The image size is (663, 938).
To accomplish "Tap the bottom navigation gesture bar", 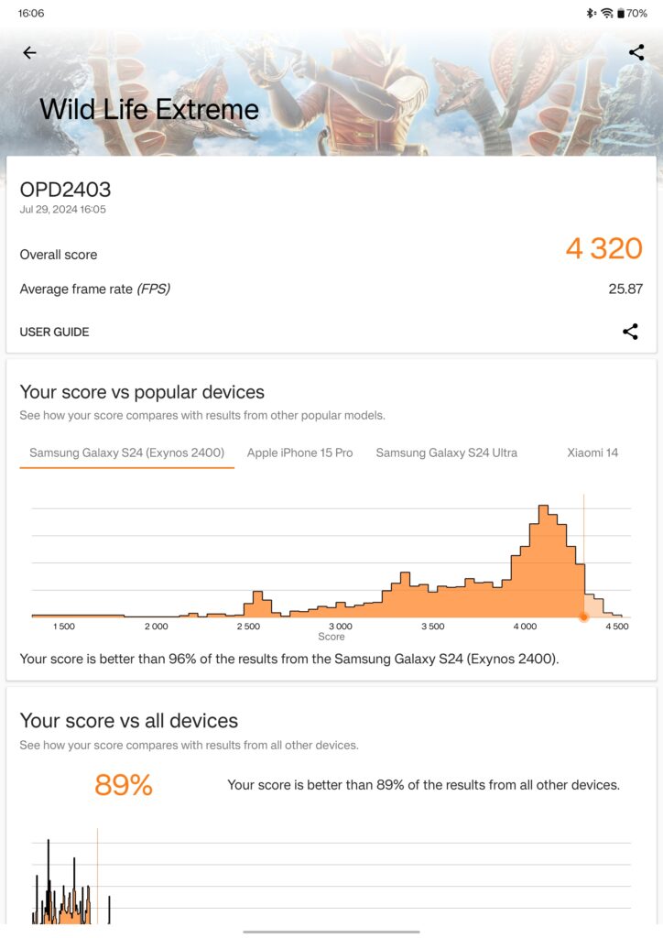I will click(x=331, y=932).
